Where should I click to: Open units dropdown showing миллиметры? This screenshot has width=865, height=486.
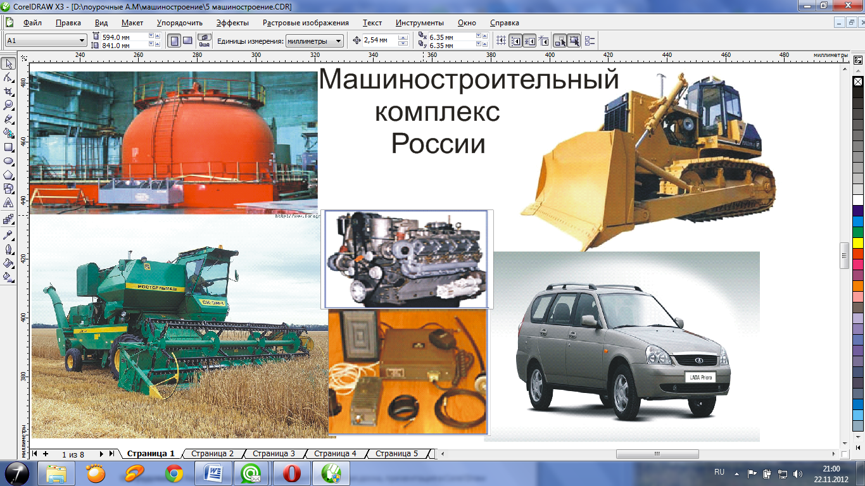point(339,40)
